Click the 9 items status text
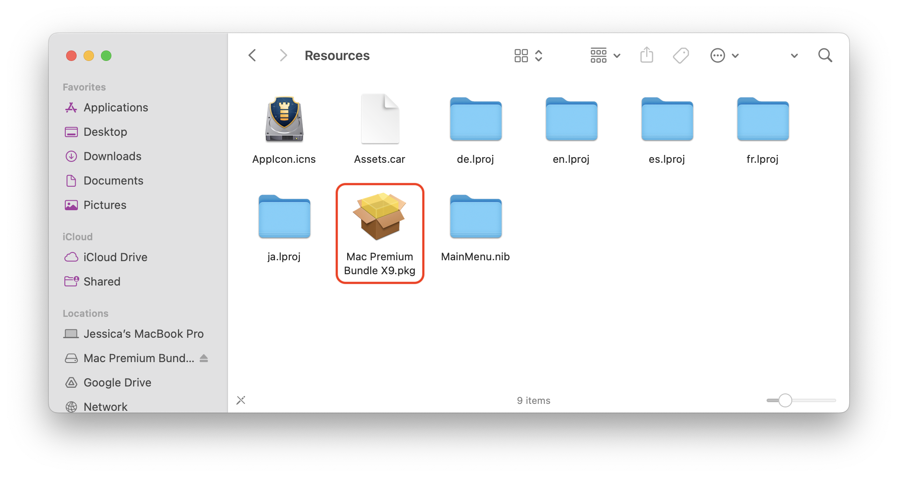Image resolution: width=898 pixels, height=477 pixels. click(533, 400)
